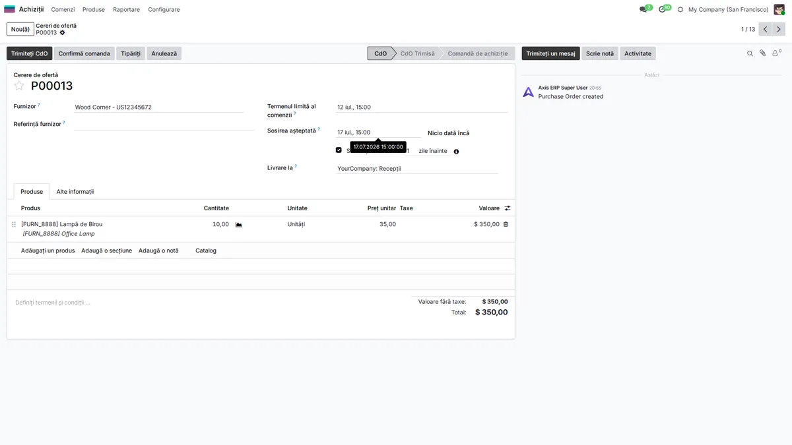Screen dimensions: 792x445
Task: Go to next record with right arrow
Action: tap(779, 29)
